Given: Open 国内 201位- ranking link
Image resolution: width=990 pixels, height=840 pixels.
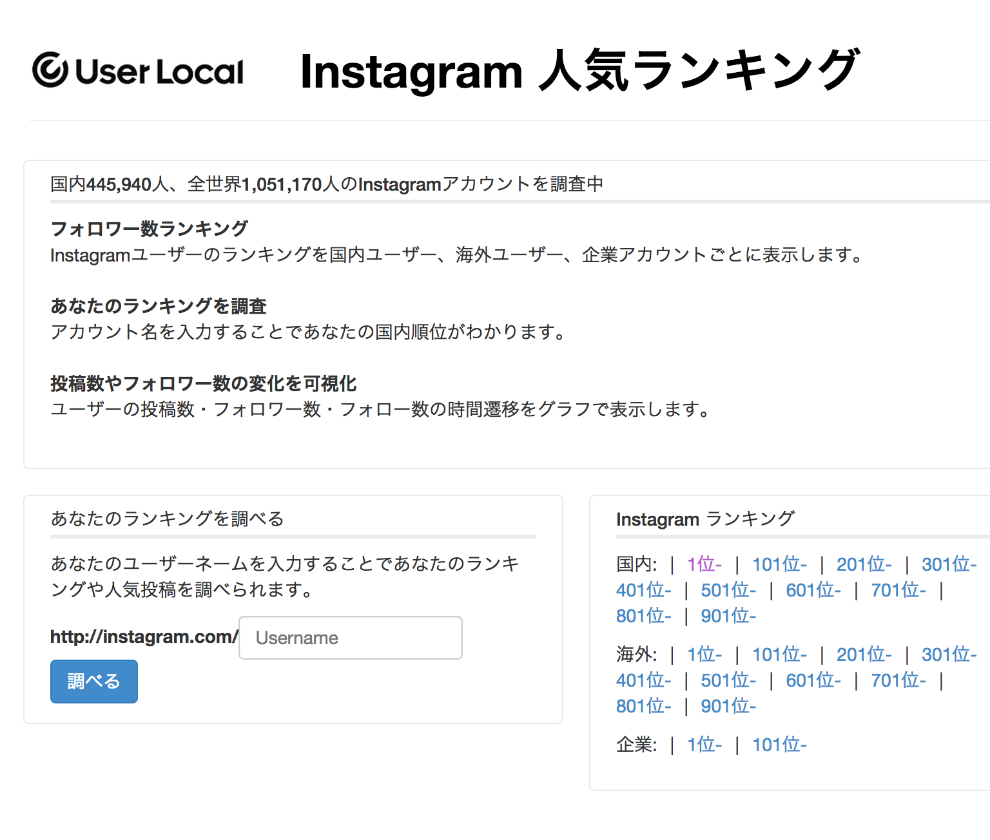Looking at the screenshot, I should pos(864,564).
